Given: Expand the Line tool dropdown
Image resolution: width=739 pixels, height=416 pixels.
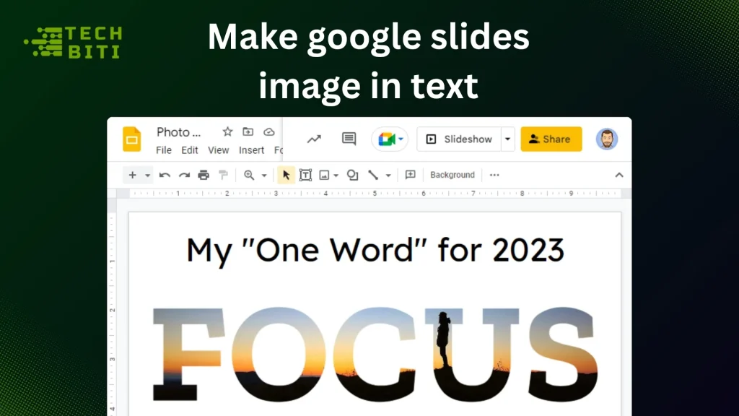Looking at the screenshot, I should (x=387, y=175).
